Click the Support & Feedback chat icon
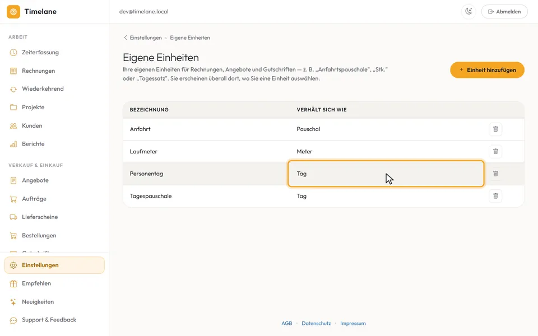Viewport: 538px width, 336px height. point(13,320)
